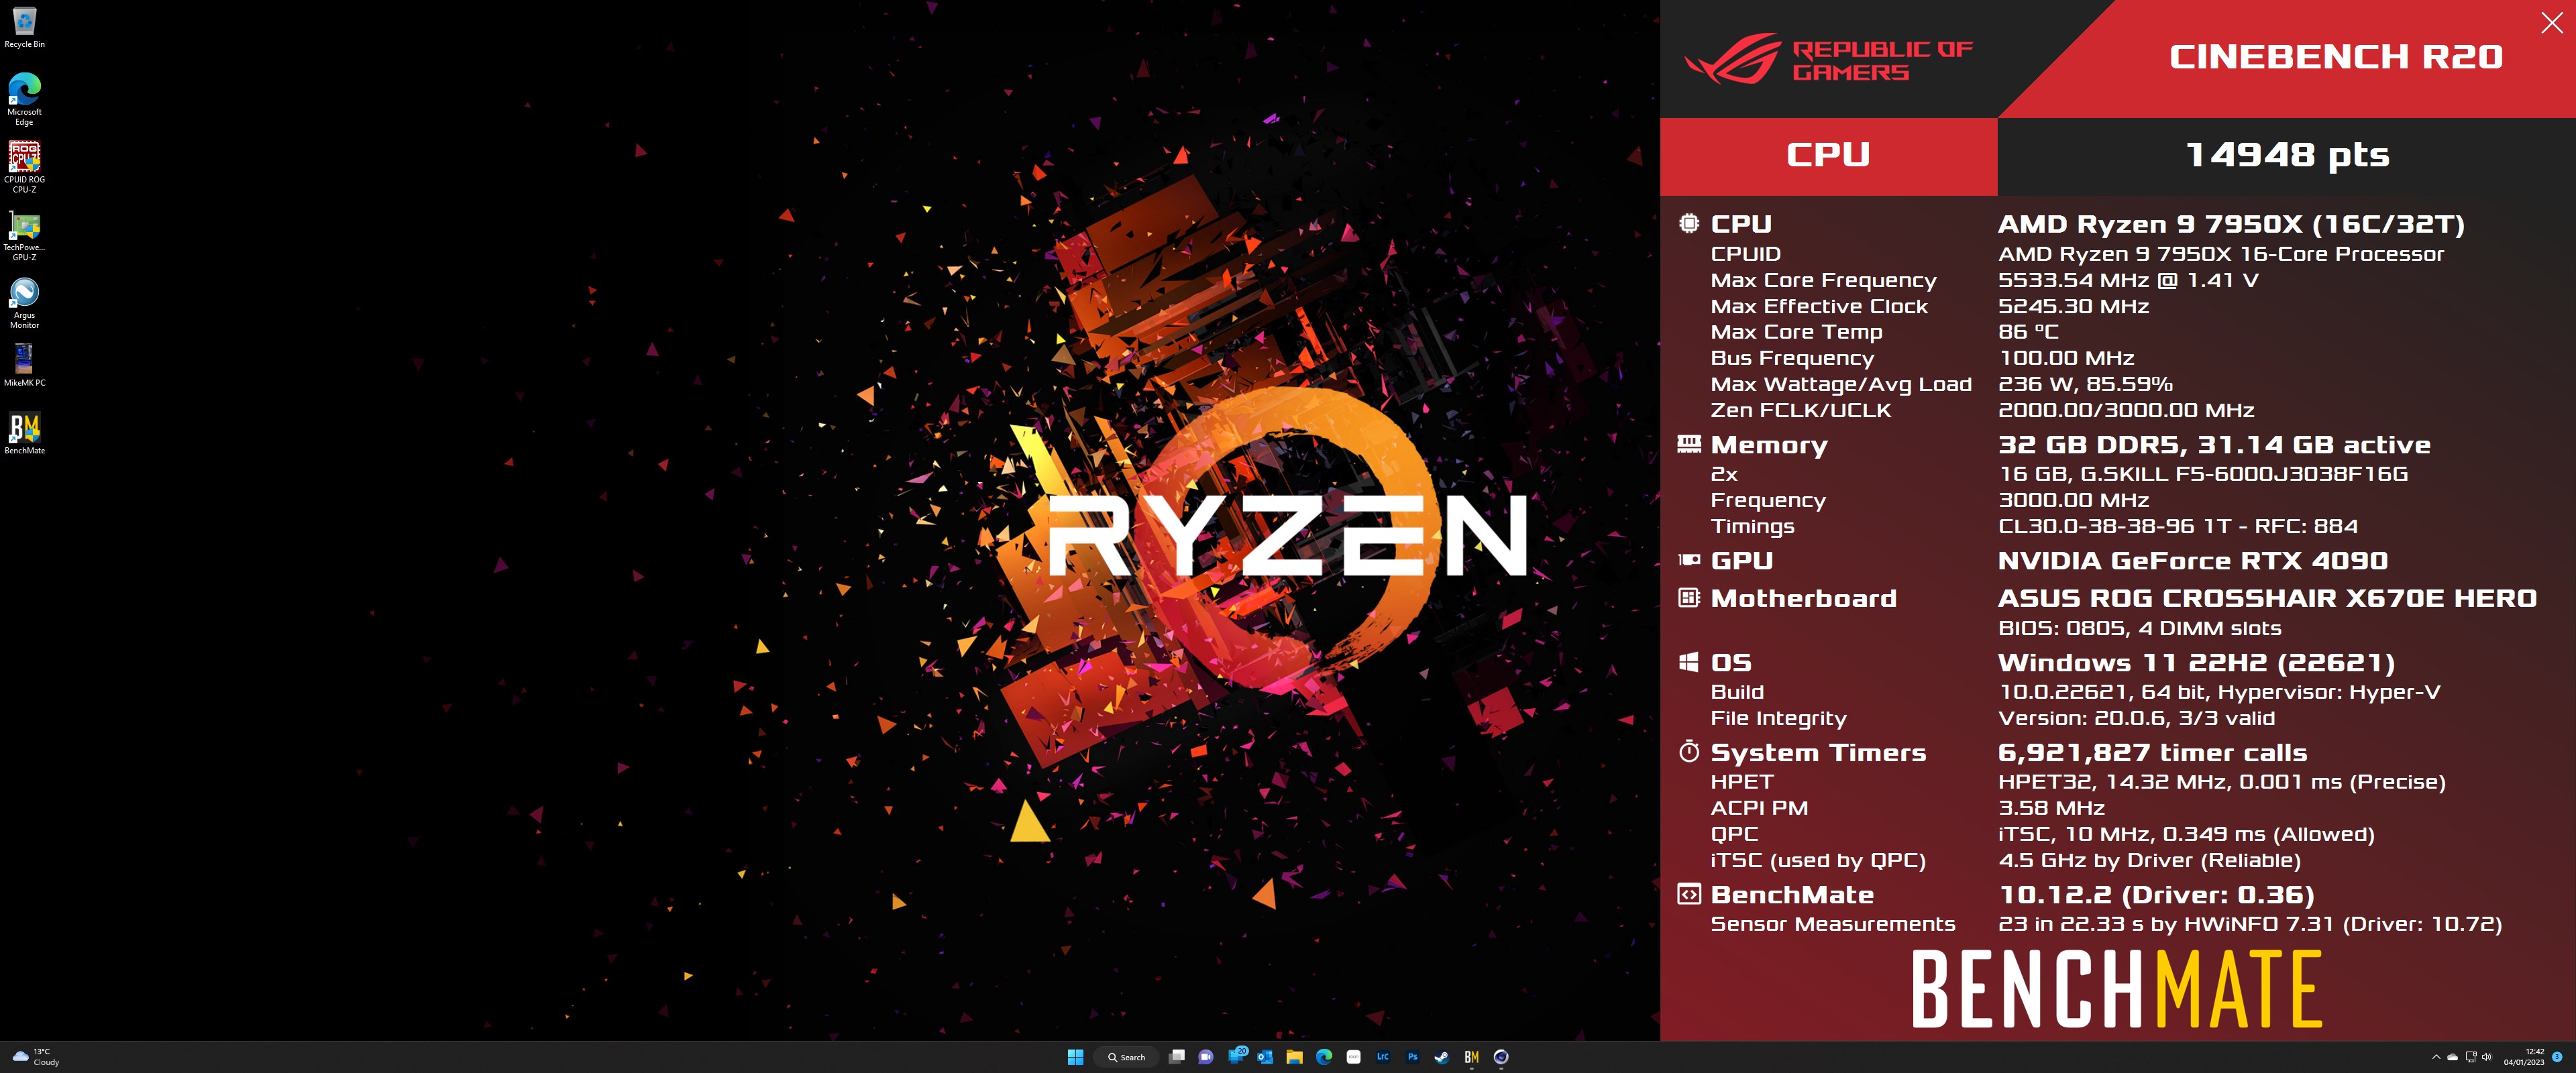Open the clock showing 12:42 04/01/2023
This screenshot has width=2576, height=1073.
[2525, 1057]
